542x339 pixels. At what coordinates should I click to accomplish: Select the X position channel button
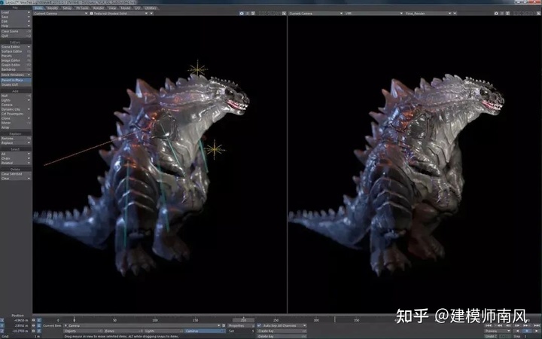point(2,320)
